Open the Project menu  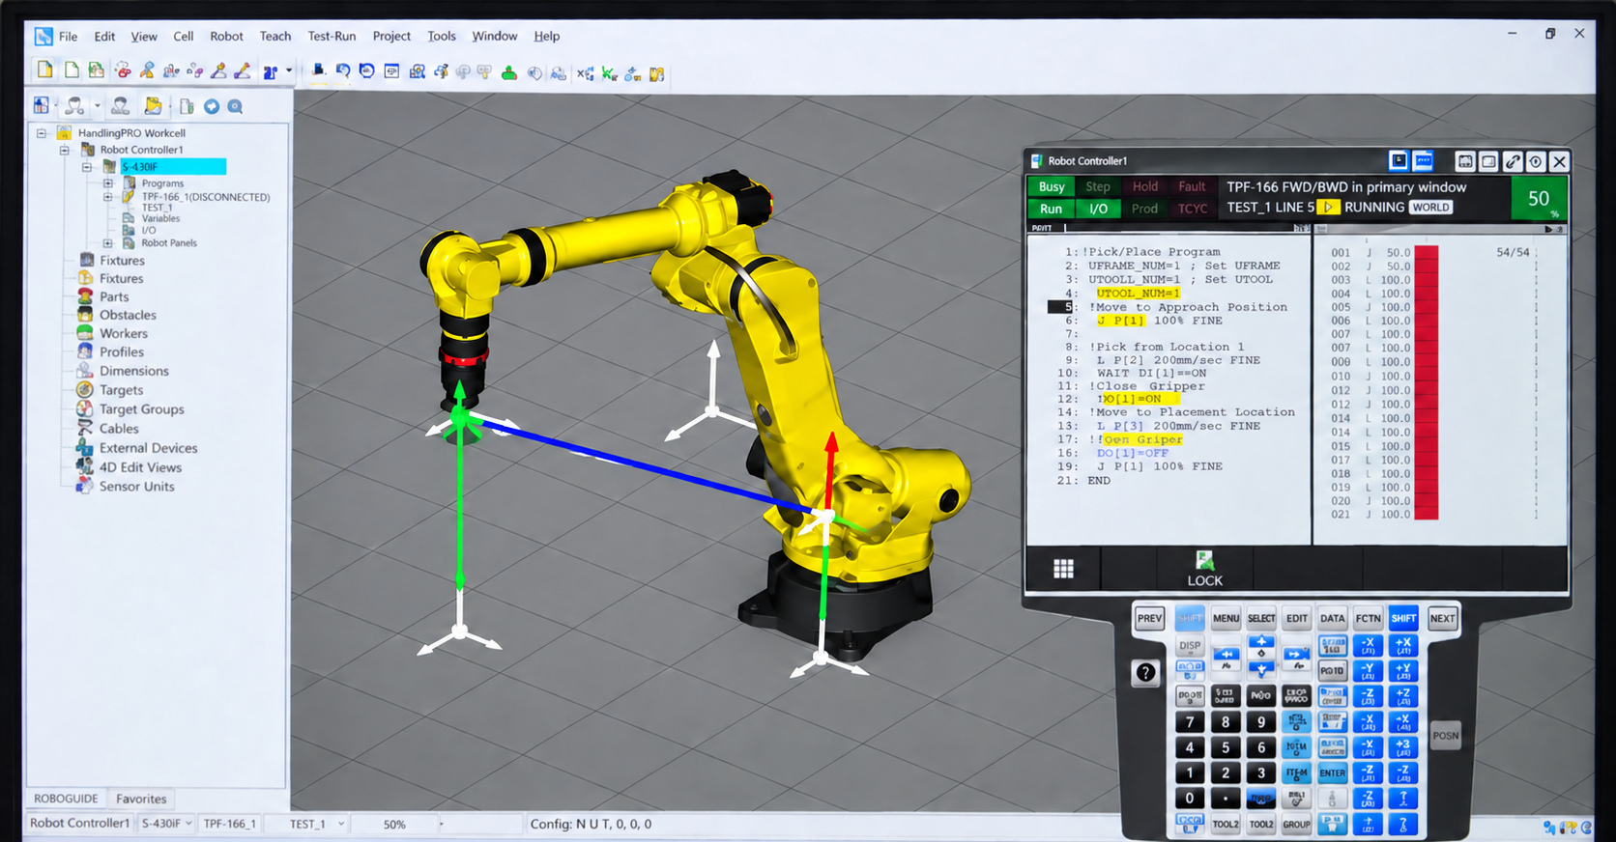tap(391, 37)
